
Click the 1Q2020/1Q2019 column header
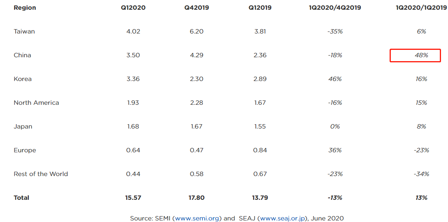click(x=421, y=8)
